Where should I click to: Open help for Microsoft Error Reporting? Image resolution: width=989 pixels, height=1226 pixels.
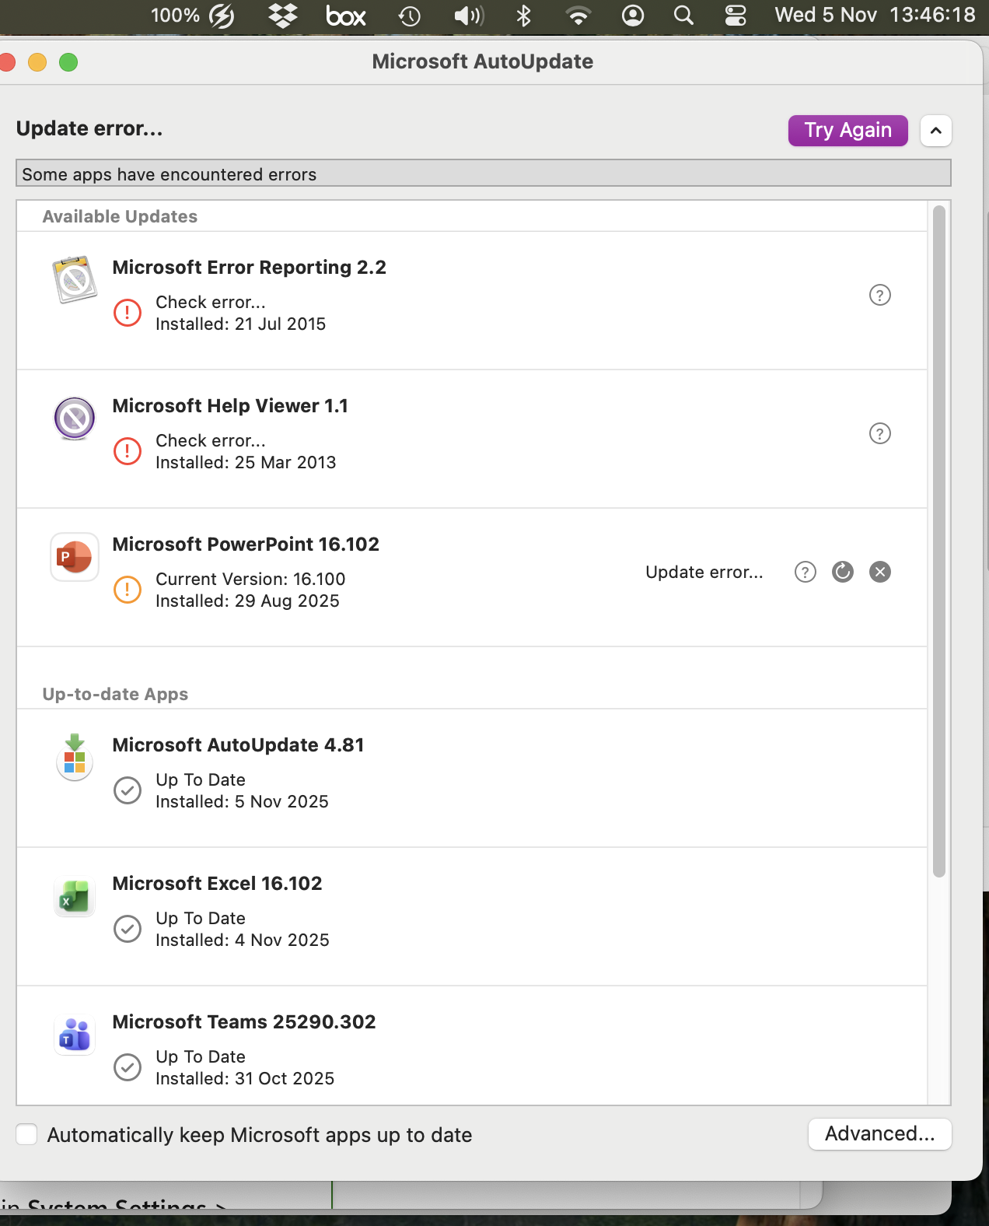(x=879, y=295)
